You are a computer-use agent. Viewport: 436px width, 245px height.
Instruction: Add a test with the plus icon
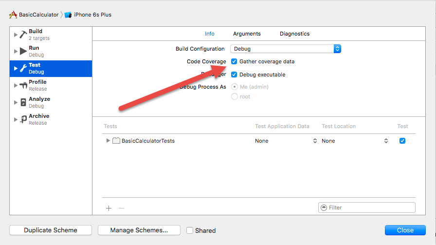click(109, 208)
